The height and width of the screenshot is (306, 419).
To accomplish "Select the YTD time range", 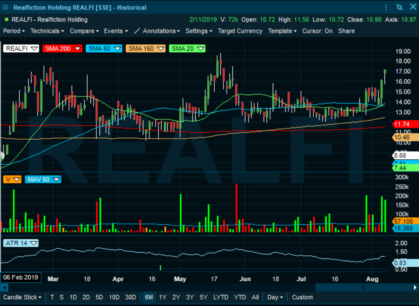I will click(240, 297).
